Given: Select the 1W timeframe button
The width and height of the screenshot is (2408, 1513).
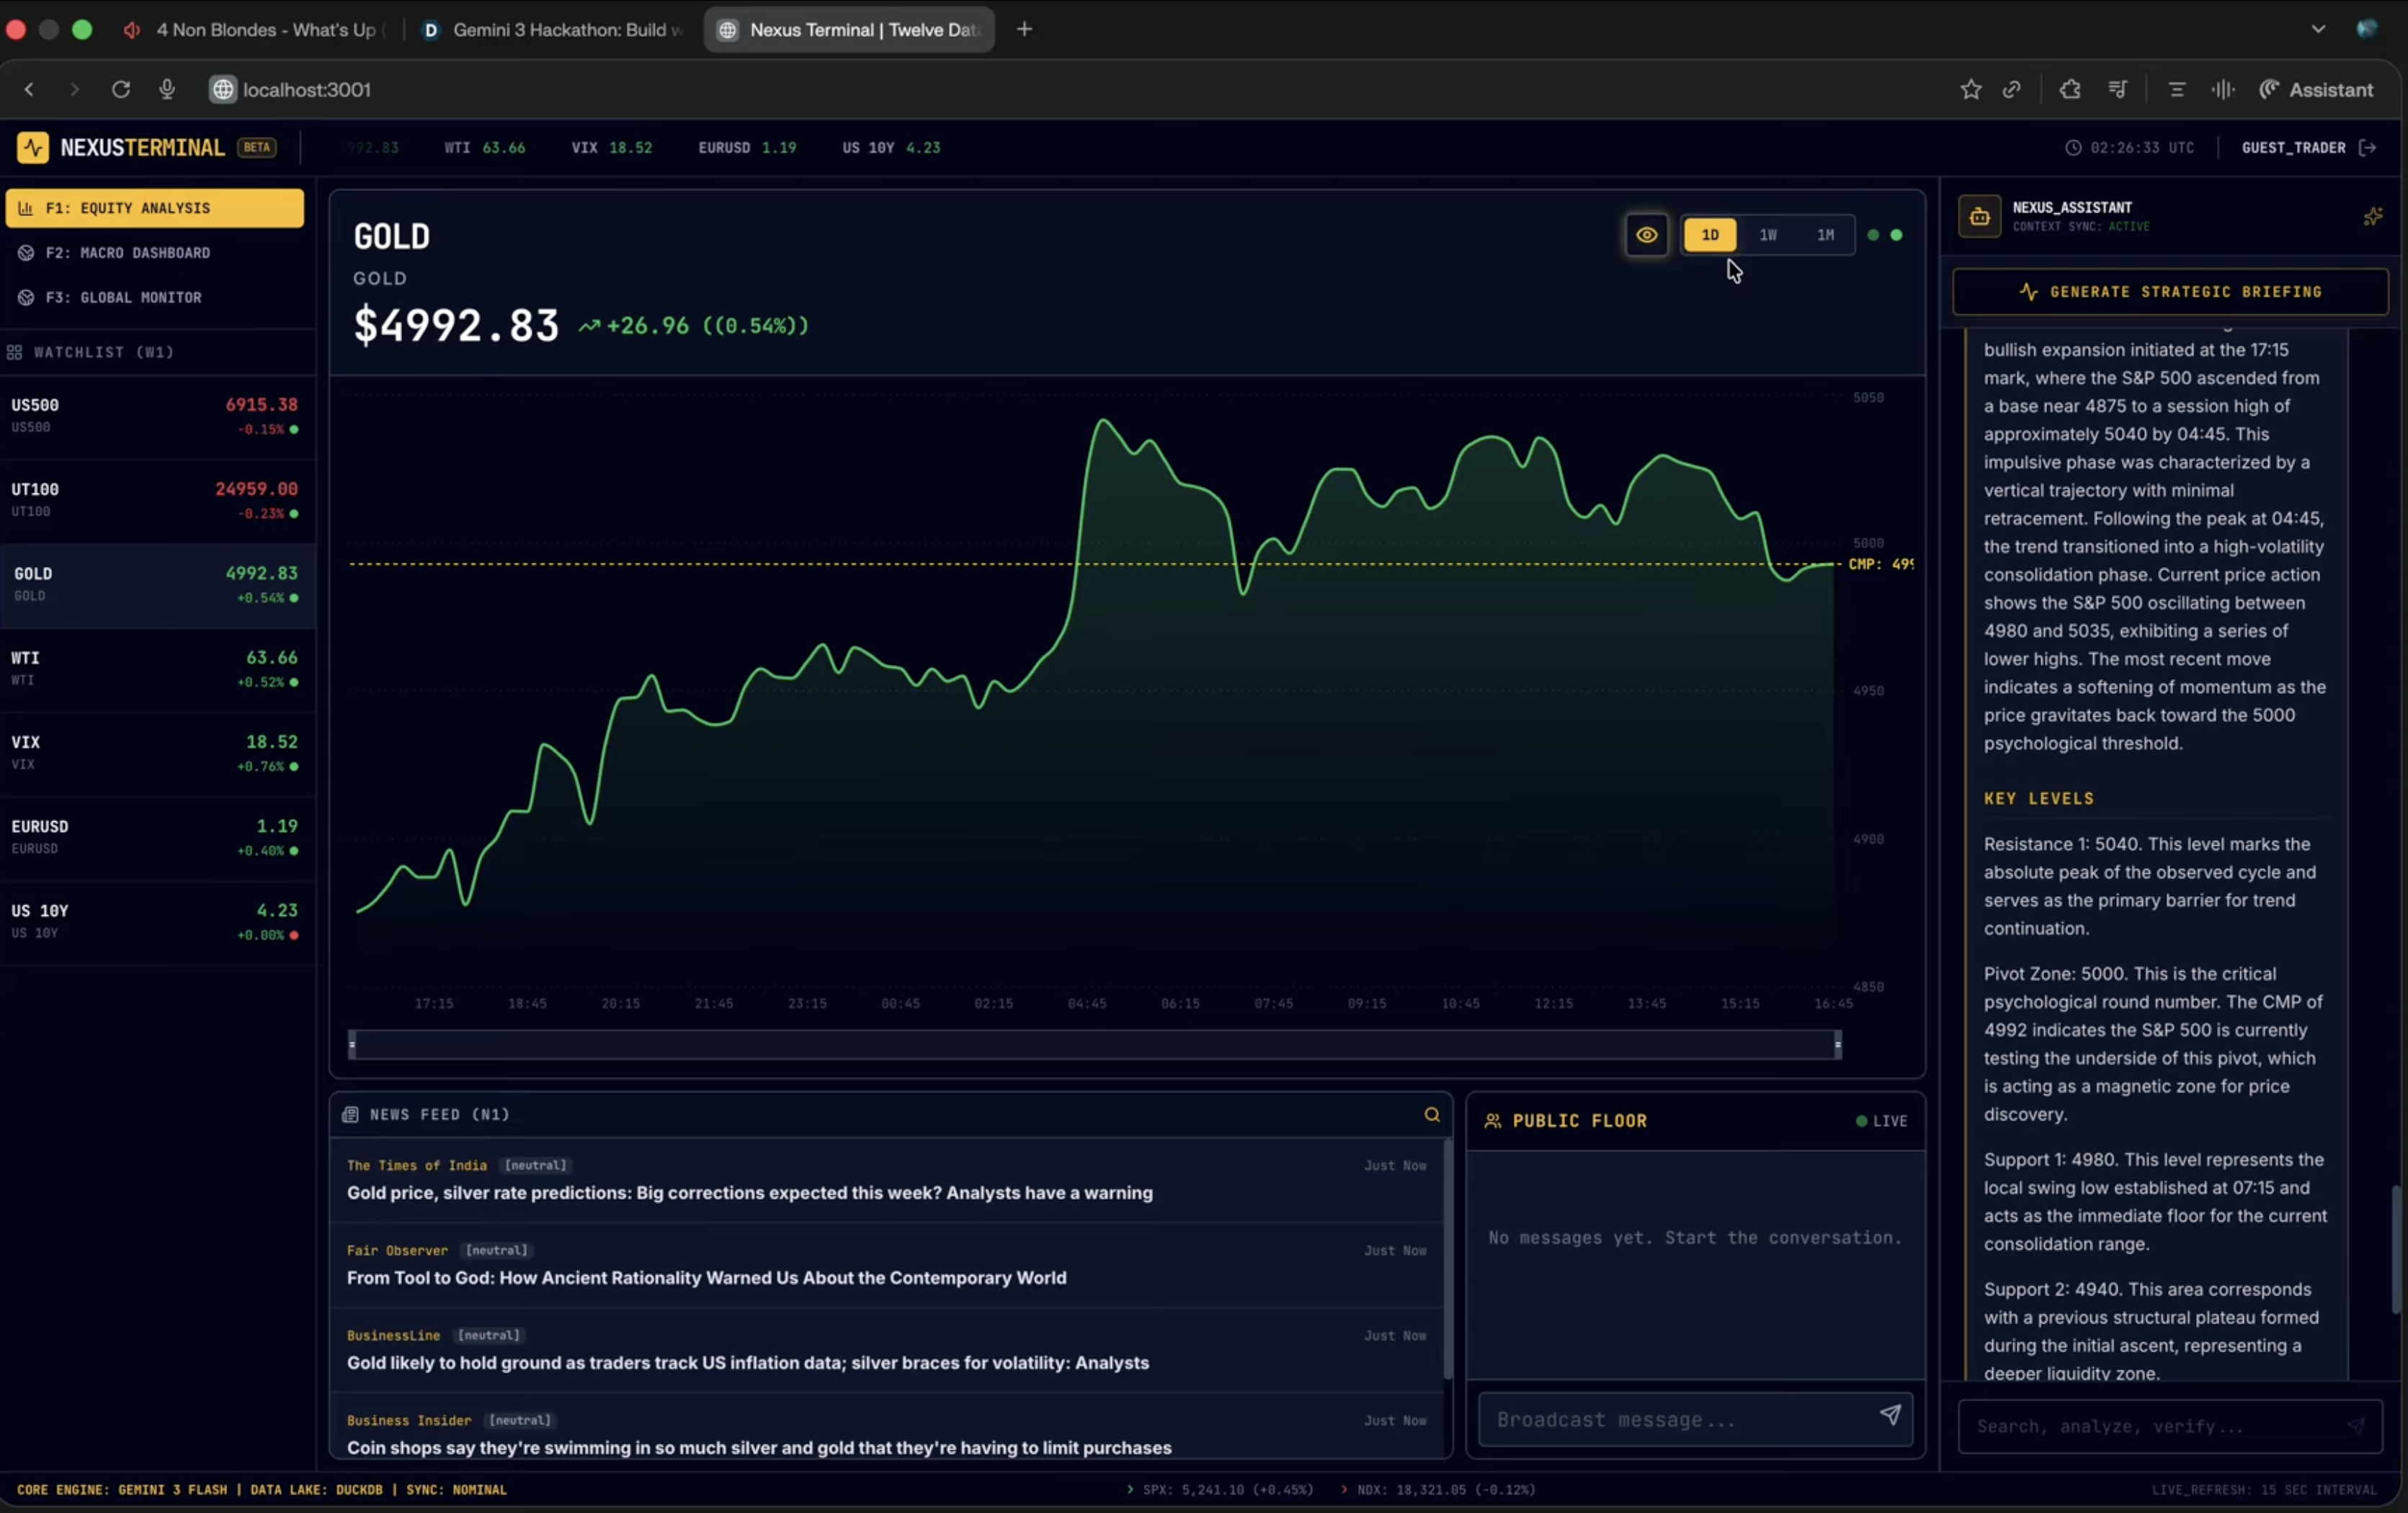Looking at the screenshot, I should point(1767,235).
